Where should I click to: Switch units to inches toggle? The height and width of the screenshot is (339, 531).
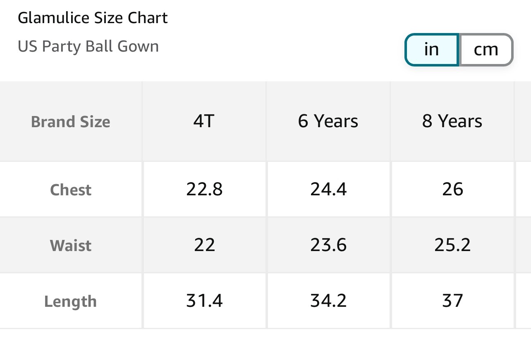431,50
